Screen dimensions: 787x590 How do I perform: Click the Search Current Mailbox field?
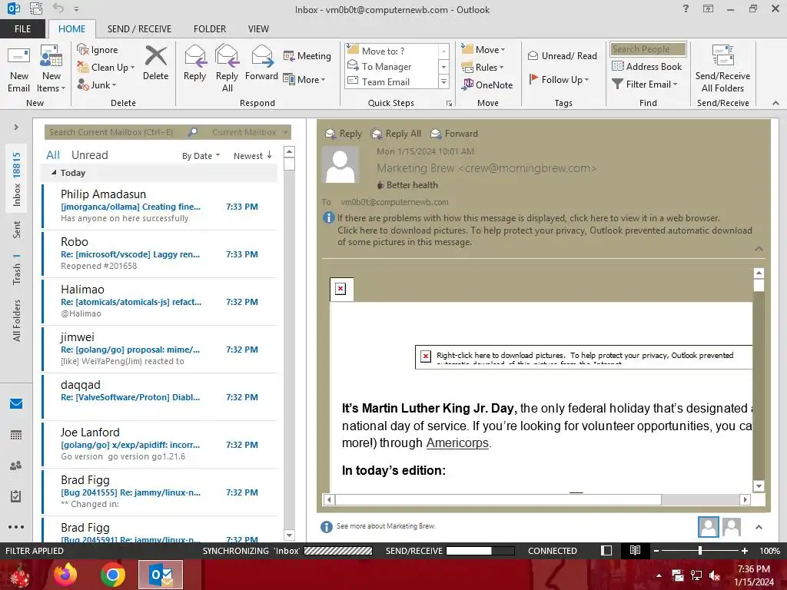pos(118,132)
